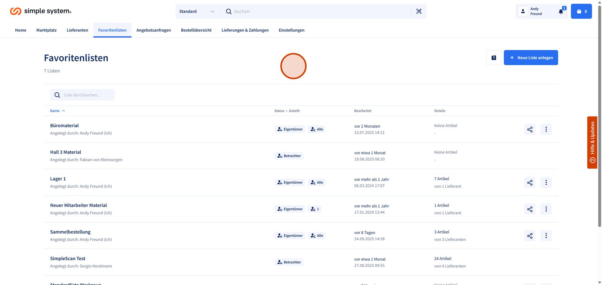Click Neue Liste anlegen button
This screenshot has width=602, height=285.
pos(531,58)
